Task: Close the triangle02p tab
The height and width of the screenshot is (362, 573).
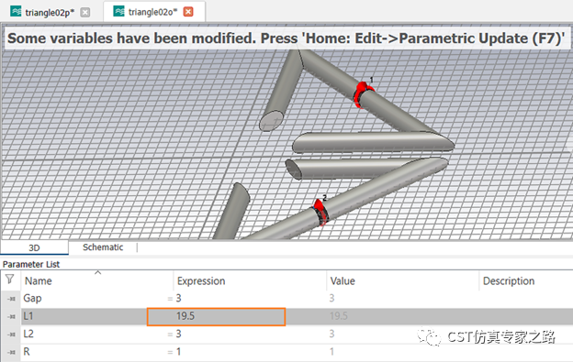Action: pyautogui.click(x=85, y=13)
